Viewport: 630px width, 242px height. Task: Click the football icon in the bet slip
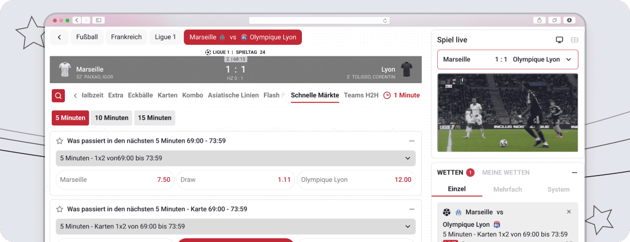447,212
